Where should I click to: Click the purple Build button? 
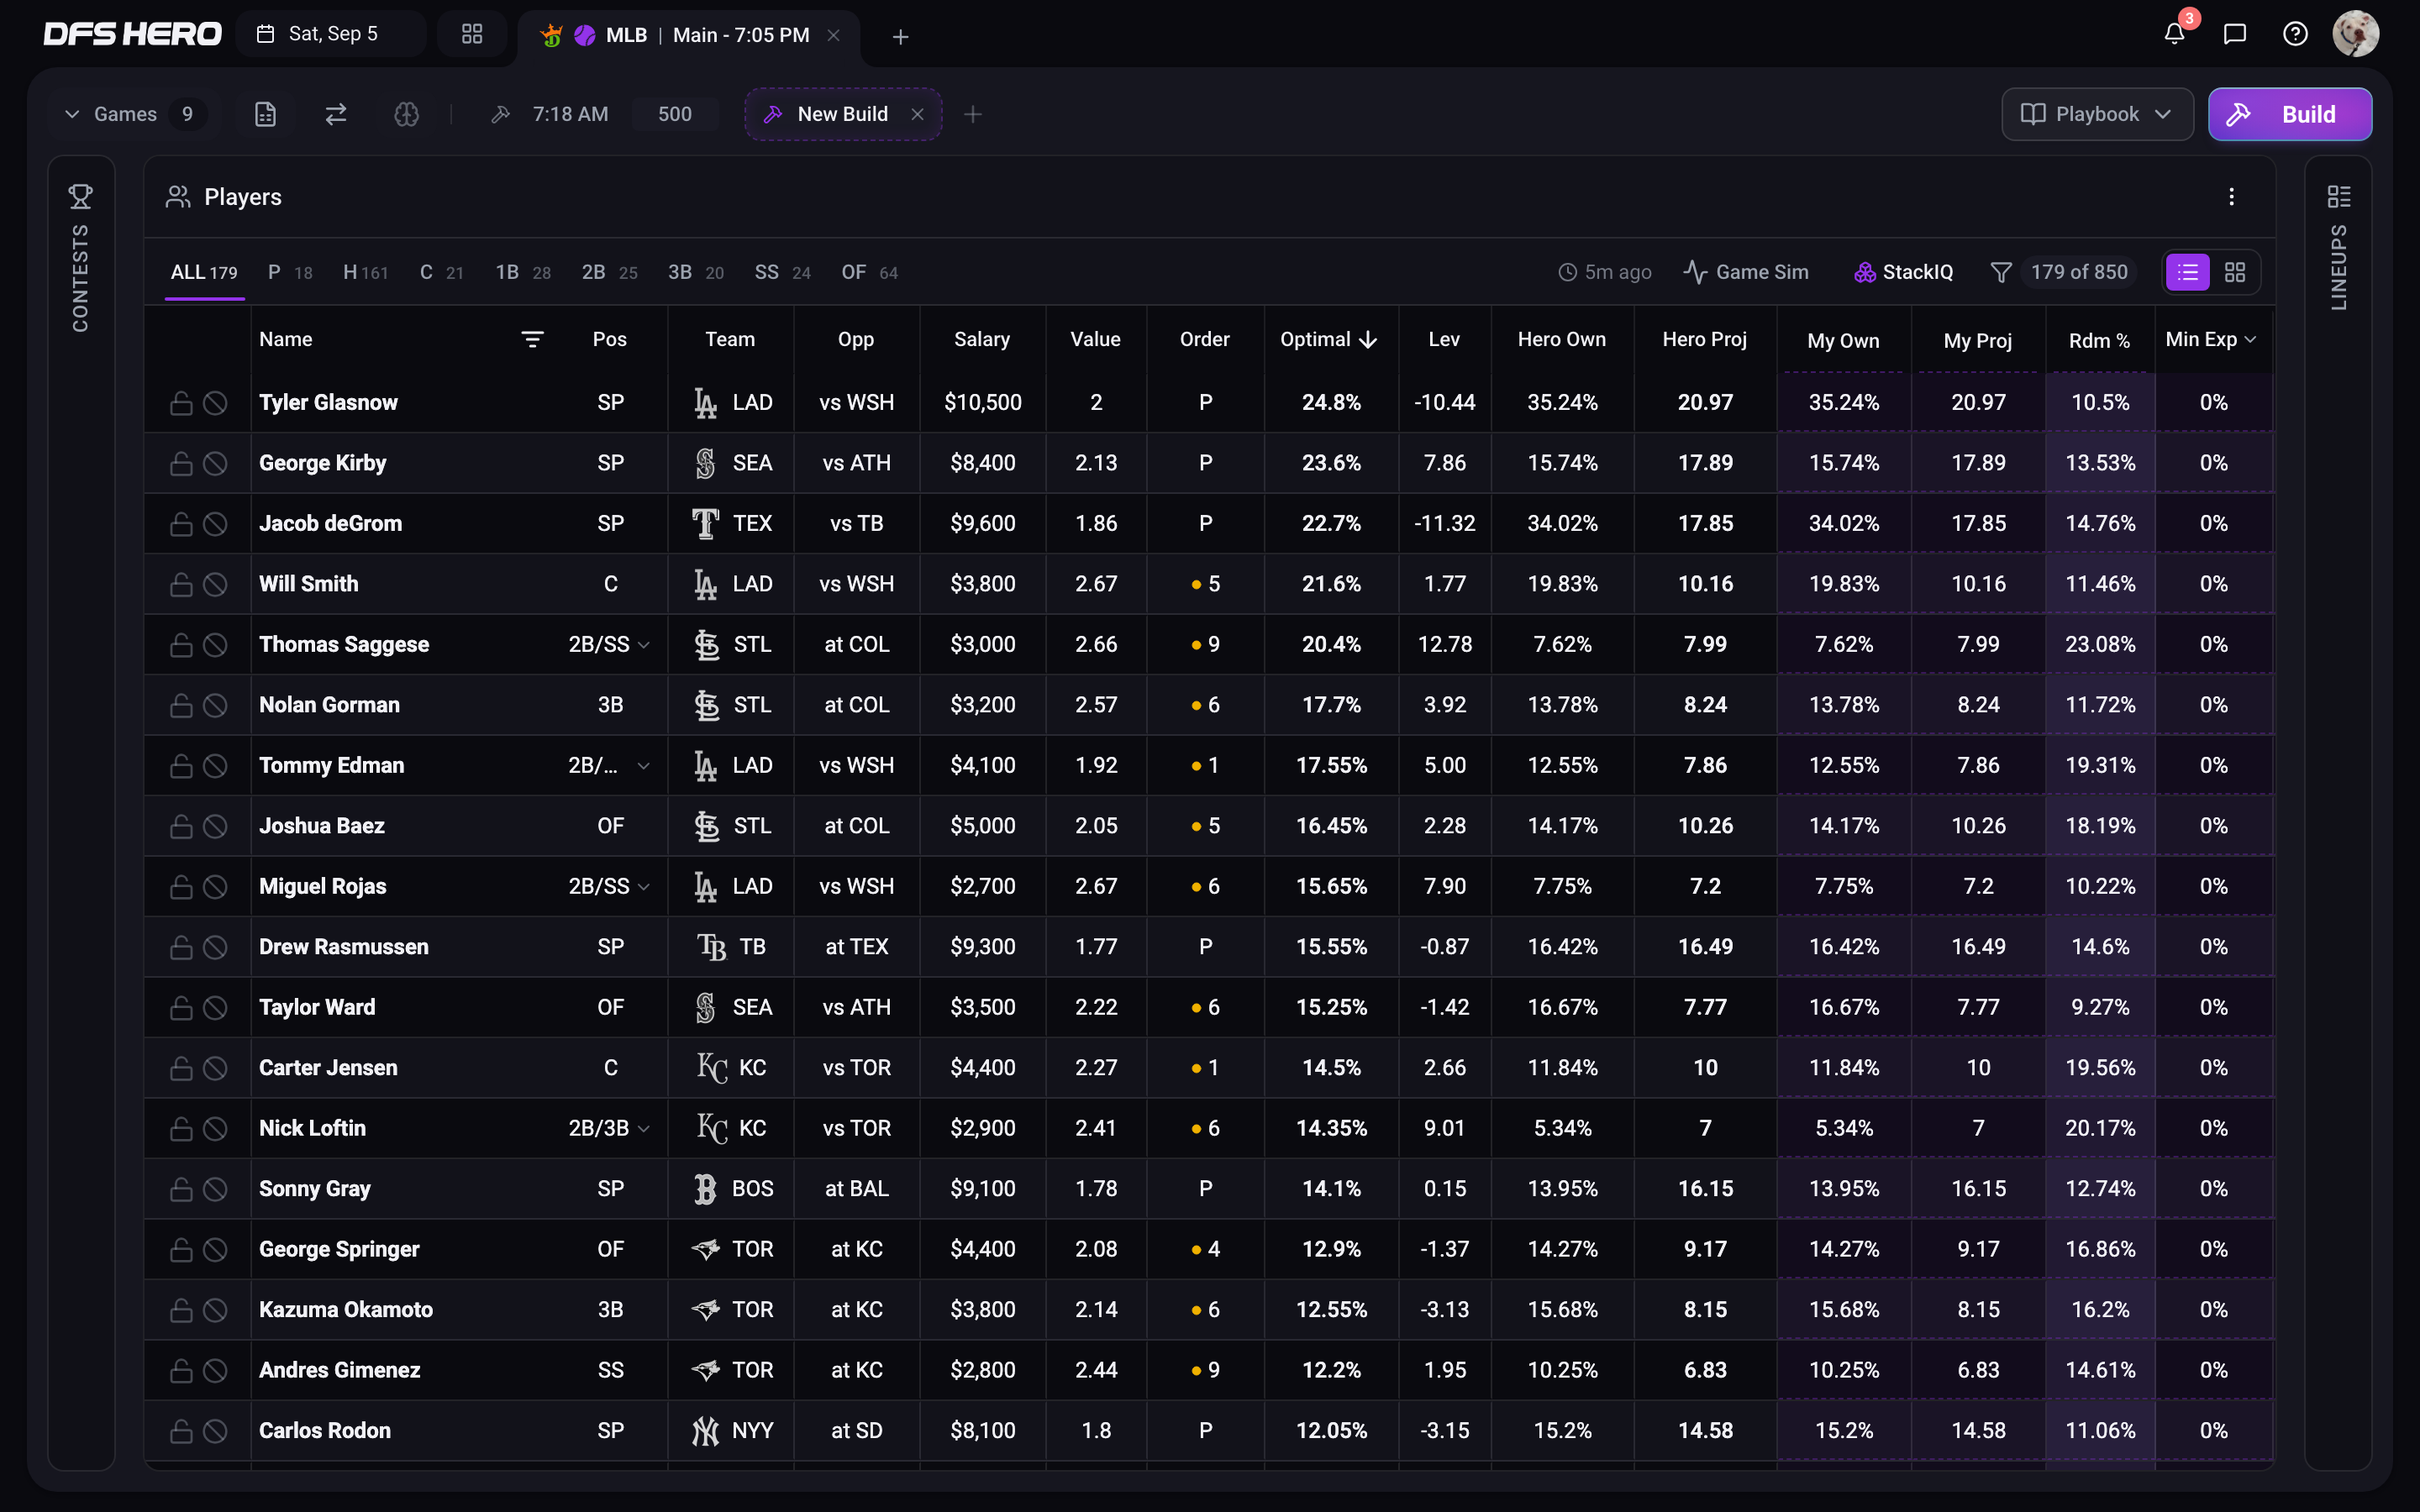[x=2289, y=114]
